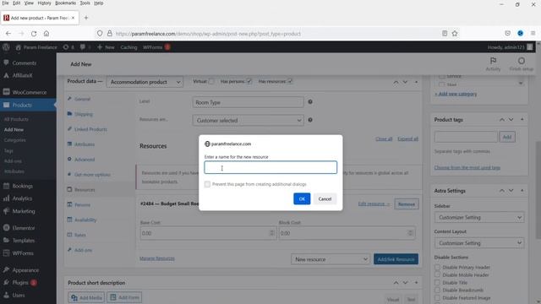Screen dimensions: 541x304
Task: Toggle reader view icon in address bar
Action: tap(445, 34)
